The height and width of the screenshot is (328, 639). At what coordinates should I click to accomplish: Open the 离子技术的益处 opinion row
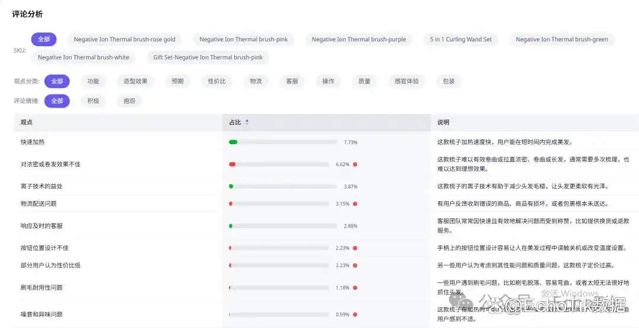(41, 186)
